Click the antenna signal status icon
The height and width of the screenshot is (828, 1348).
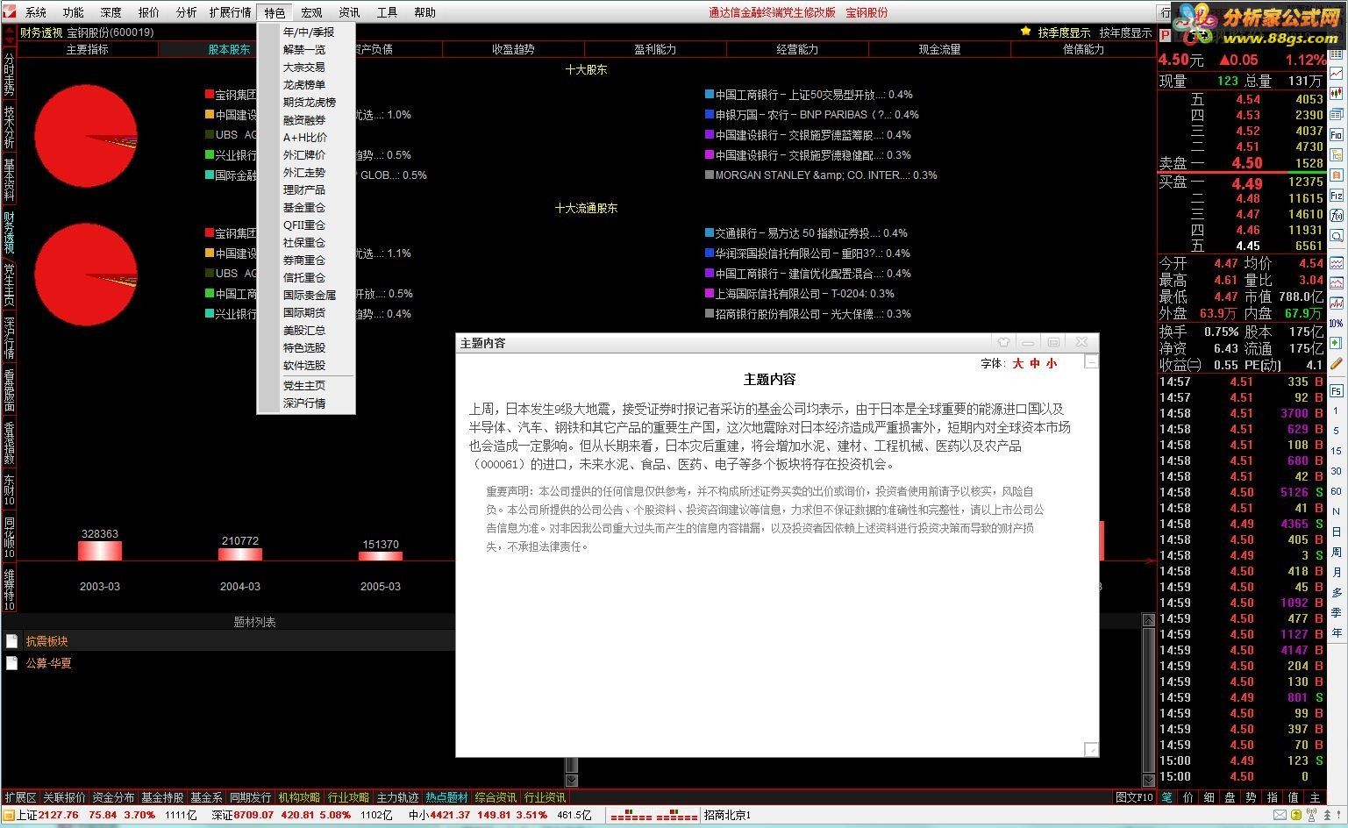tap(1311, 815)
